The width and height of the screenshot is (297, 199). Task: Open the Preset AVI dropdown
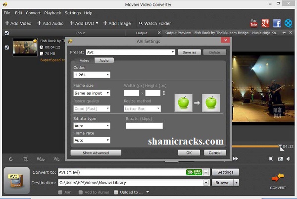coord(131,52)
